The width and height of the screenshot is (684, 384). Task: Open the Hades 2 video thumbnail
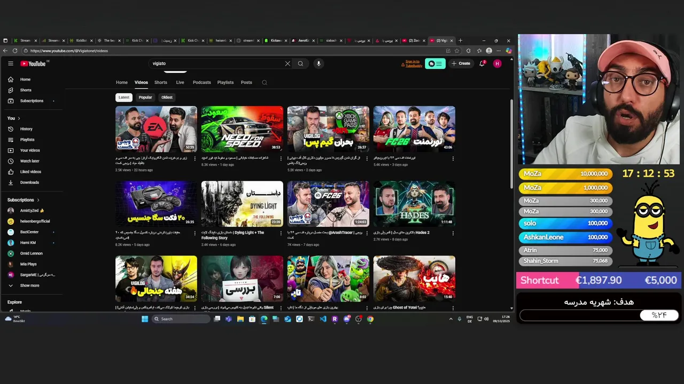click(x=414, y=204)
